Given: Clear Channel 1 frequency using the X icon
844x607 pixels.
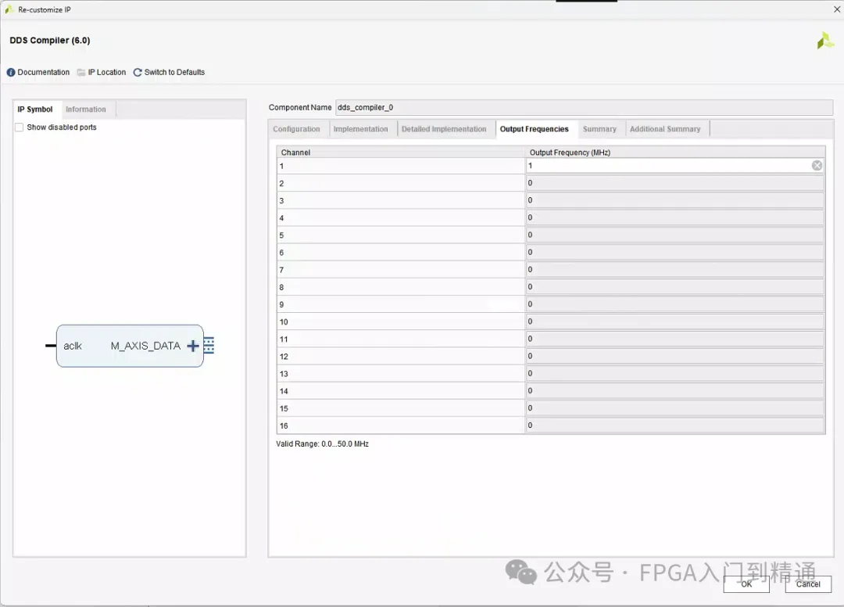Looking at the screenshot, I should [x=817, y=165].
